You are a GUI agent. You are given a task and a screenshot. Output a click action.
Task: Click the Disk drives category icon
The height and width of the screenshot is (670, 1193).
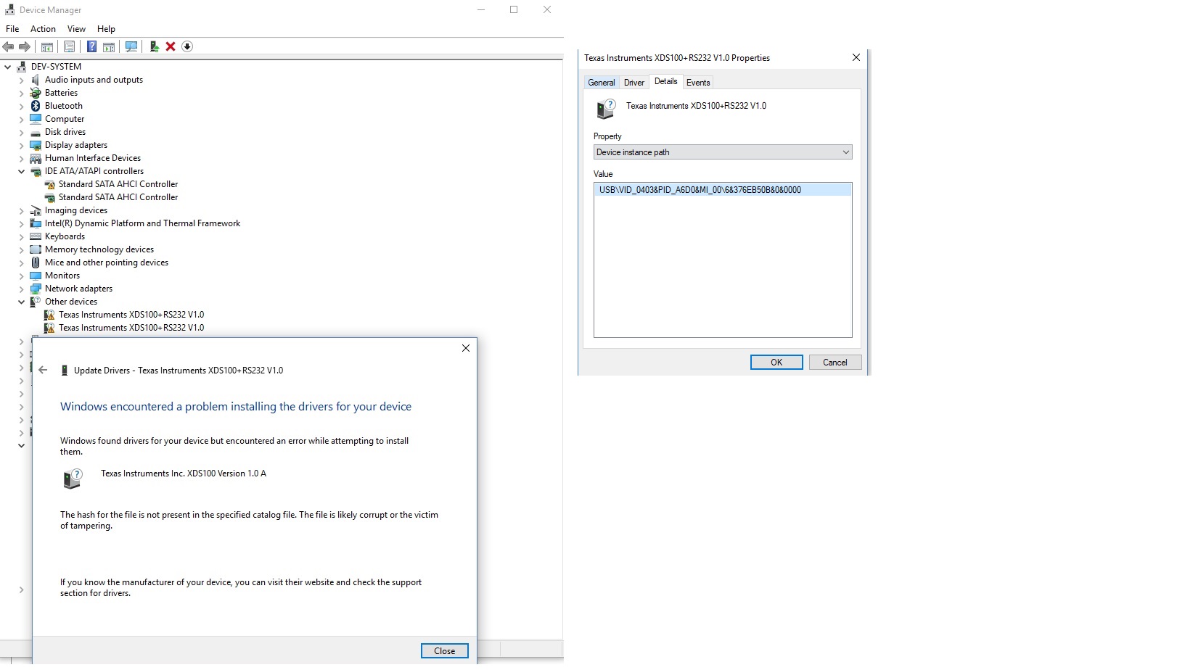point(36,132)
